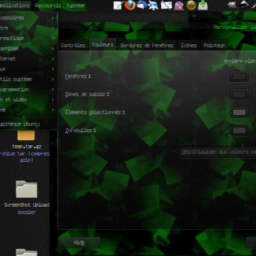The height and width of the screenshot is (256, 256).
Task: Click the 'Zones de saisie :' label
Action: [87, 94]
